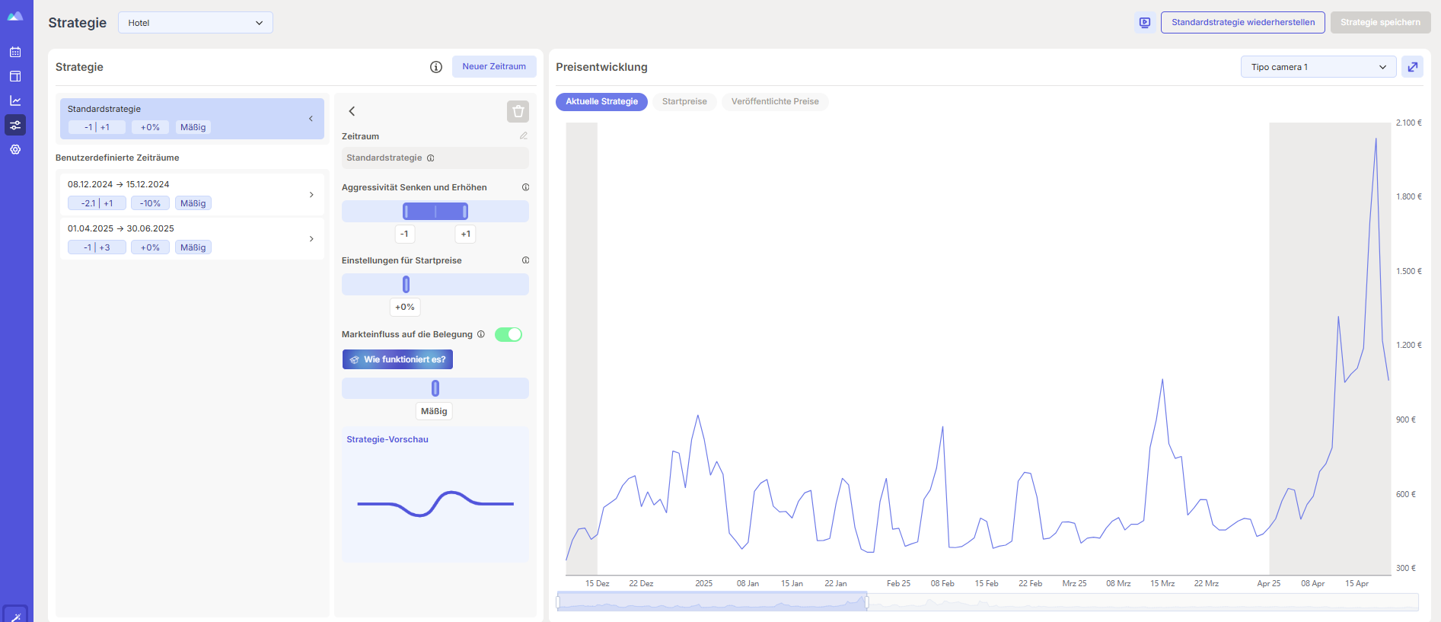
Task: Click Strategie speichern button
Action: pos(1380,23)
